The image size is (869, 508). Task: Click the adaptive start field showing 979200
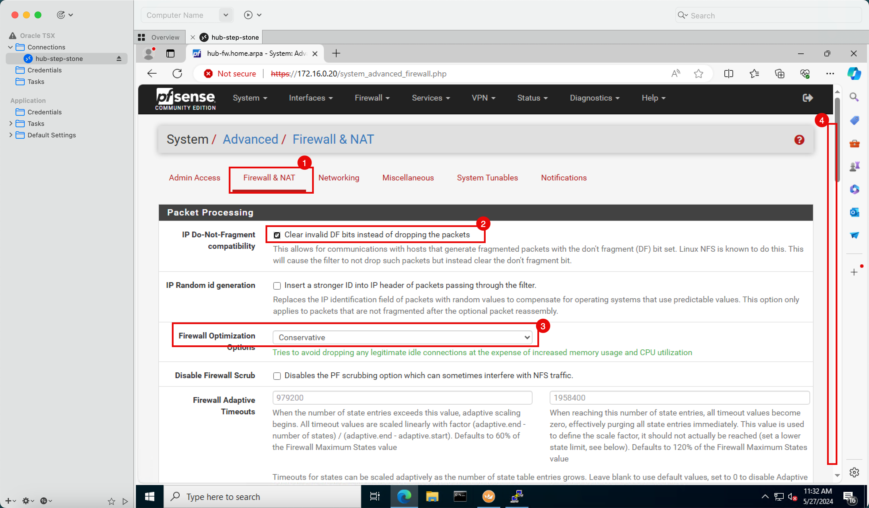point(402,398)
